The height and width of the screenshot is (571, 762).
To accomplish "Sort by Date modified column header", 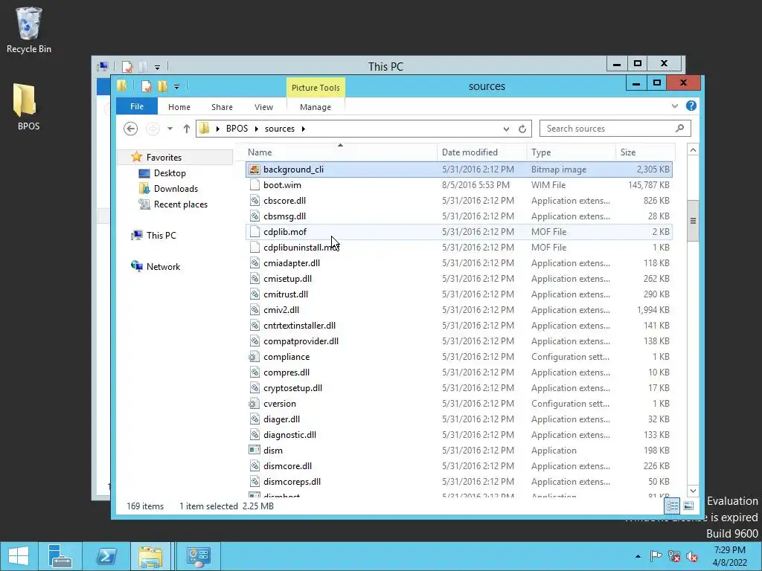I will [x=481, y=152].
